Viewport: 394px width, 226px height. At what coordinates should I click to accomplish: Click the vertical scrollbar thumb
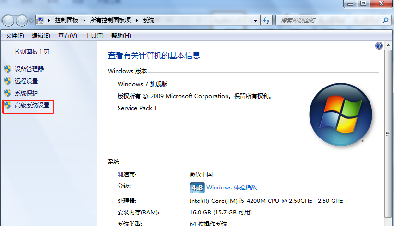388,133
